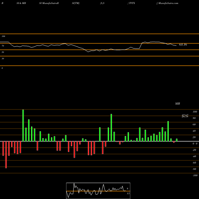Click the 27.67 value label near MR

point(185,115)
